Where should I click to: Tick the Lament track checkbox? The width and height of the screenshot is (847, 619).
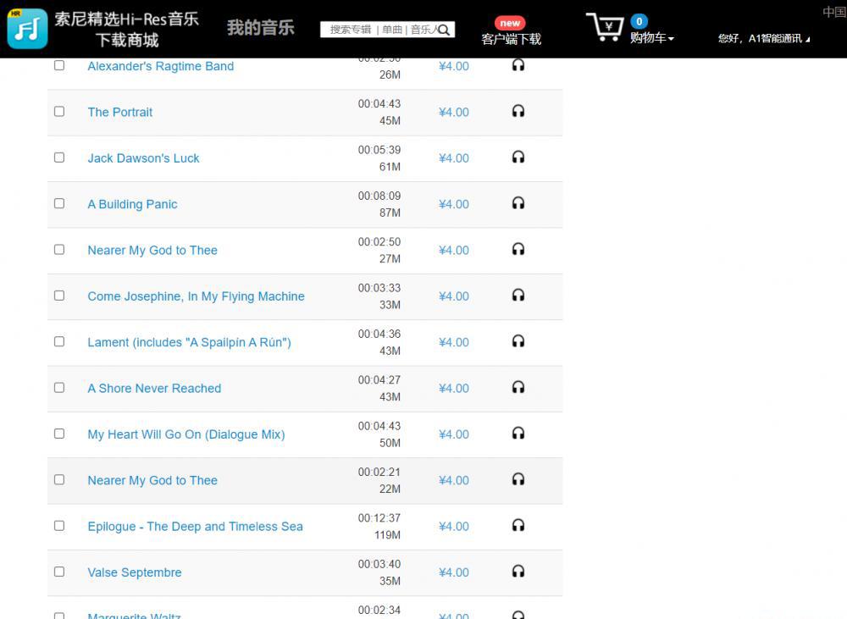[59, 341]
